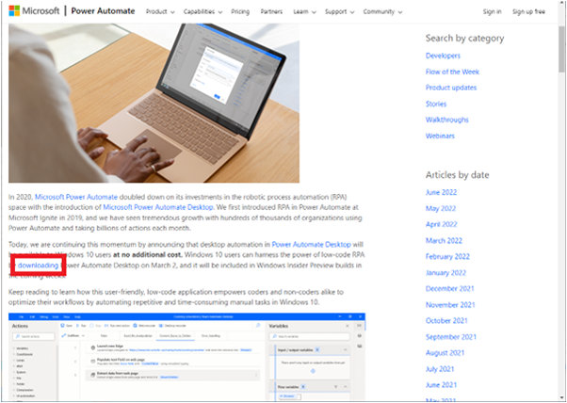Viewport: 567px width, 403px height.
Task: Open December 2021 articles
Action: [x=450, y=288]
